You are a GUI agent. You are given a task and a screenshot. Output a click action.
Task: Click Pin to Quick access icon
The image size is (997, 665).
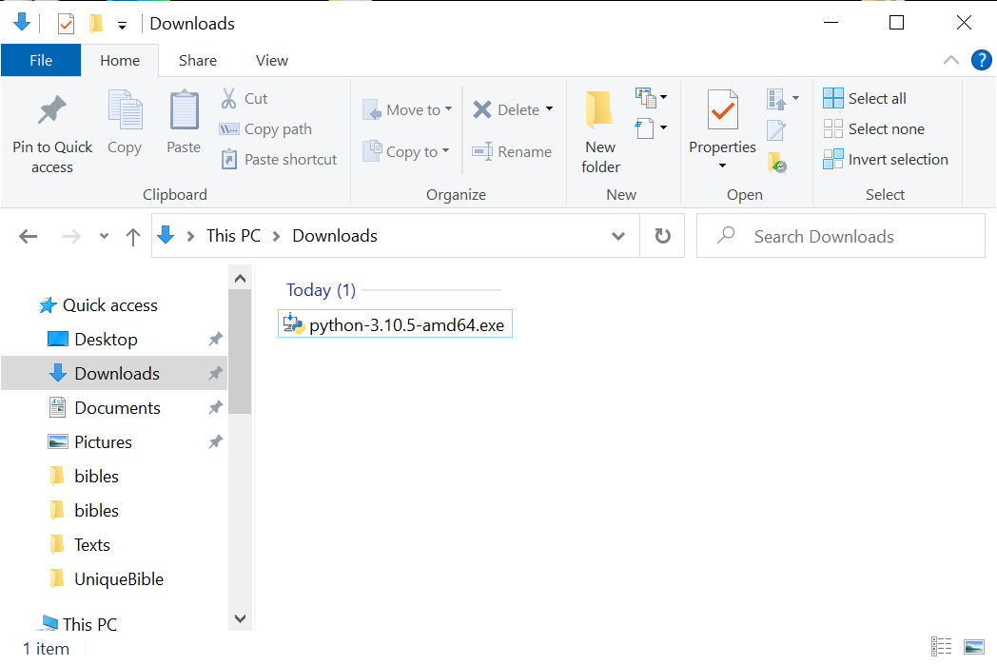point(52,110)
